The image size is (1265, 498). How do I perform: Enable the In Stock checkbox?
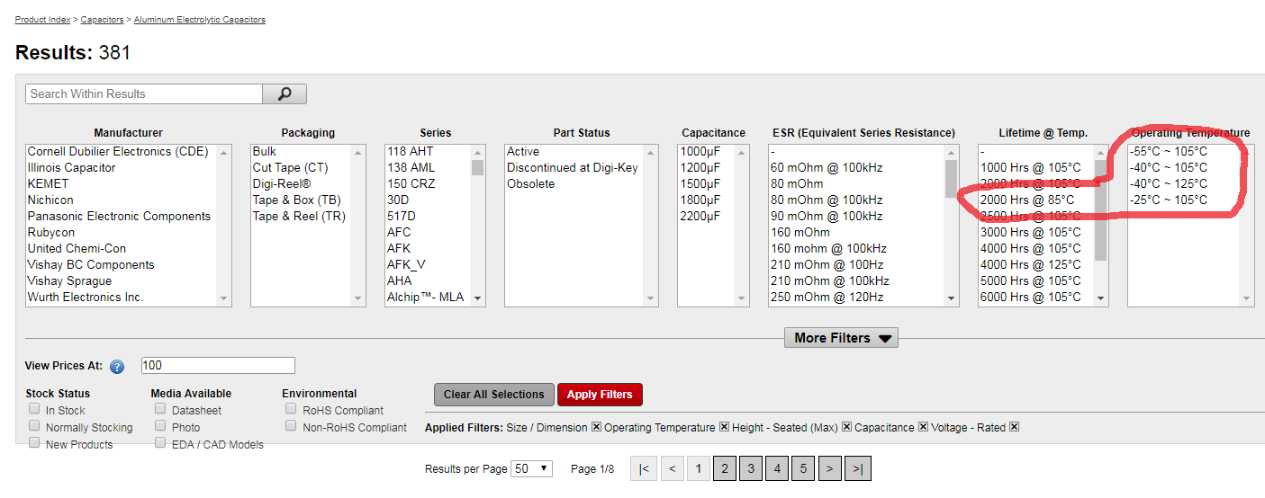[x=34, y=409]
